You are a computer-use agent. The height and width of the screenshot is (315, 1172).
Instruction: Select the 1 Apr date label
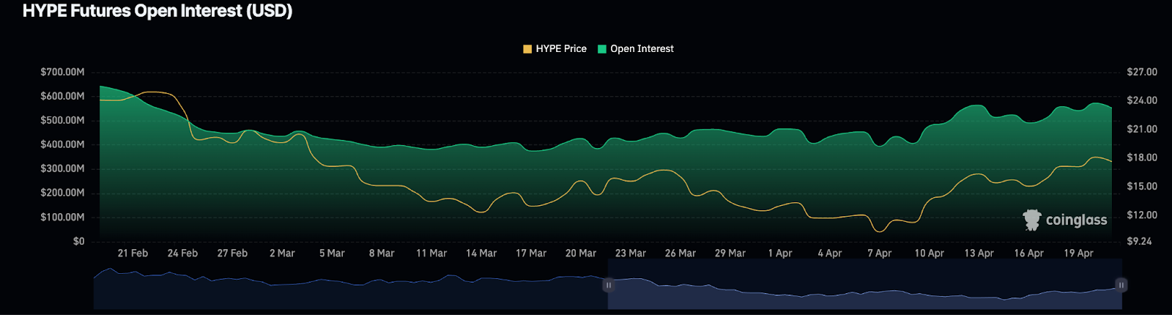pyautogui.click(x=780, y=253)
